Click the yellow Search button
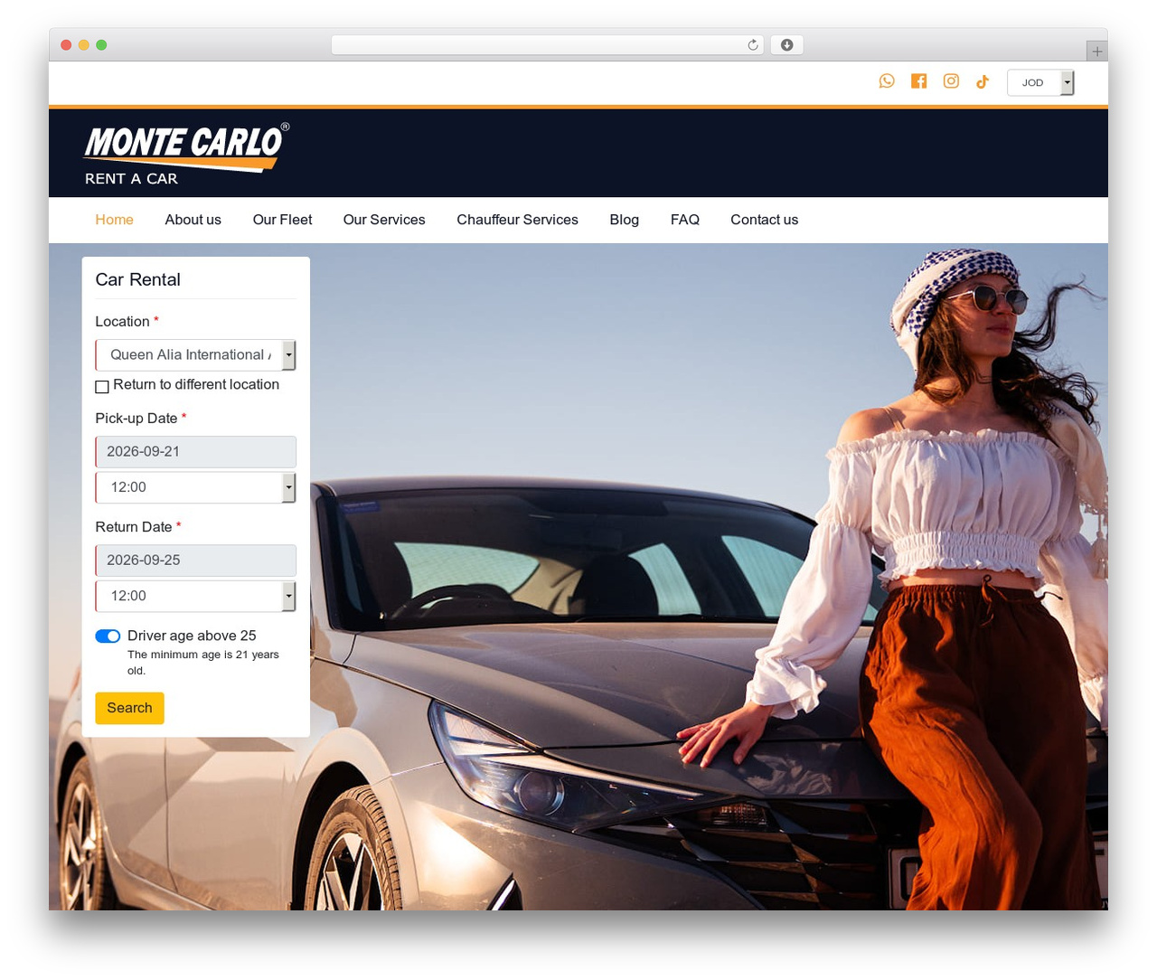This screenshot has height=980, width=1157. 129,708
